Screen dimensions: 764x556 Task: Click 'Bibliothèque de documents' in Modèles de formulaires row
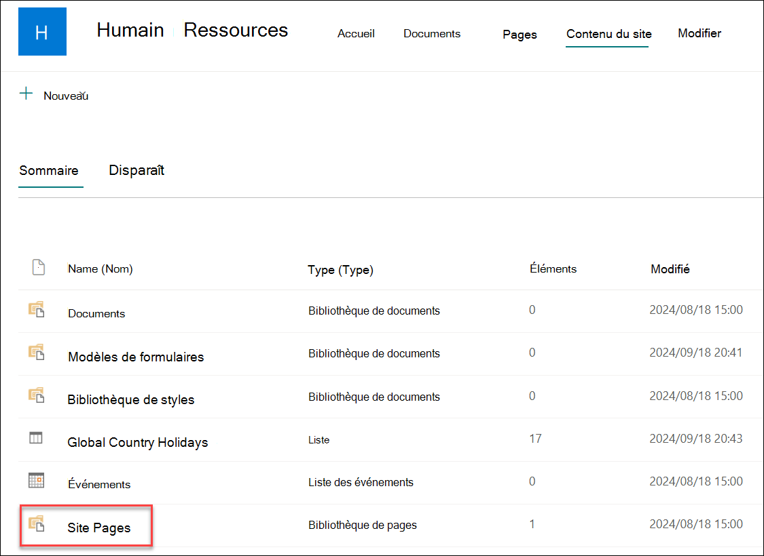tap(374, 354)
